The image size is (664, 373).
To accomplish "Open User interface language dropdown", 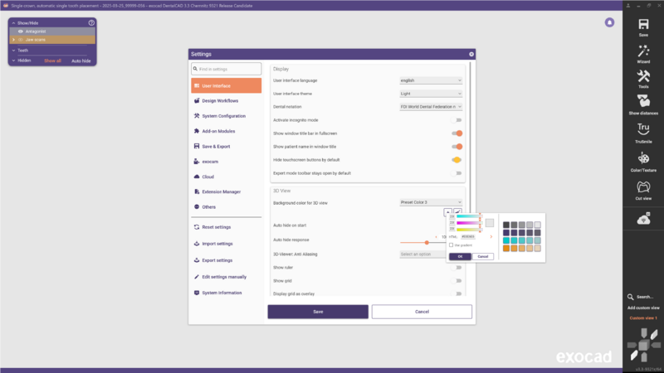I will 431,80.
